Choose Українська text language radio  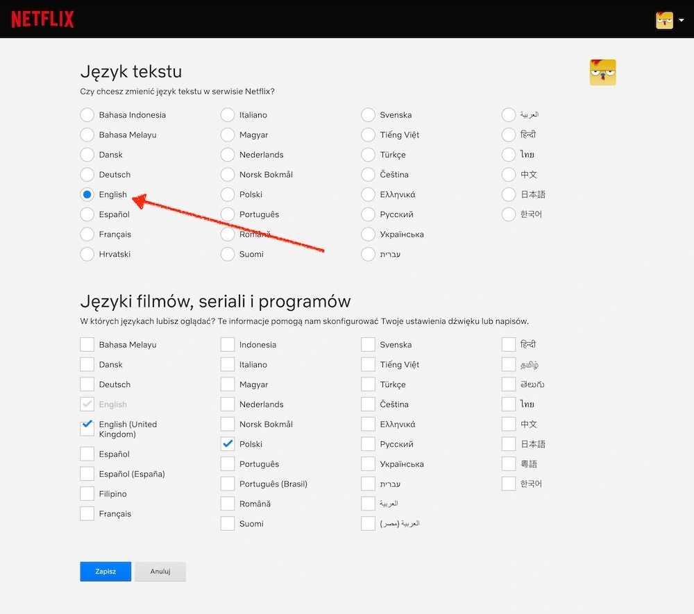pyautogui.click(x=368, y=234)
